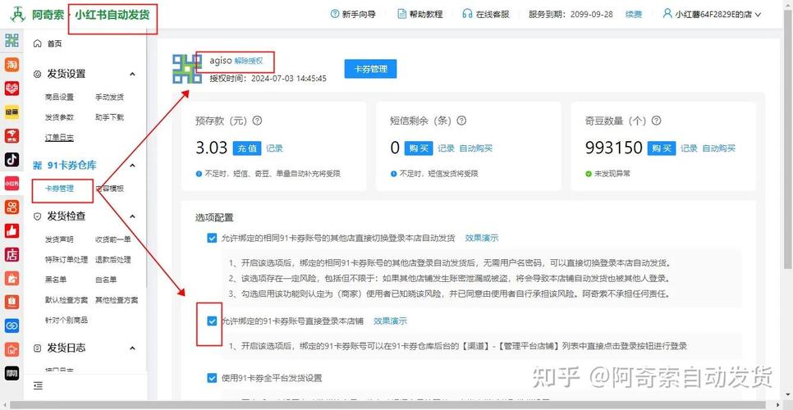Open 在线客服 headset support
This screenshot has width=793, height=410.
[486, 14]
